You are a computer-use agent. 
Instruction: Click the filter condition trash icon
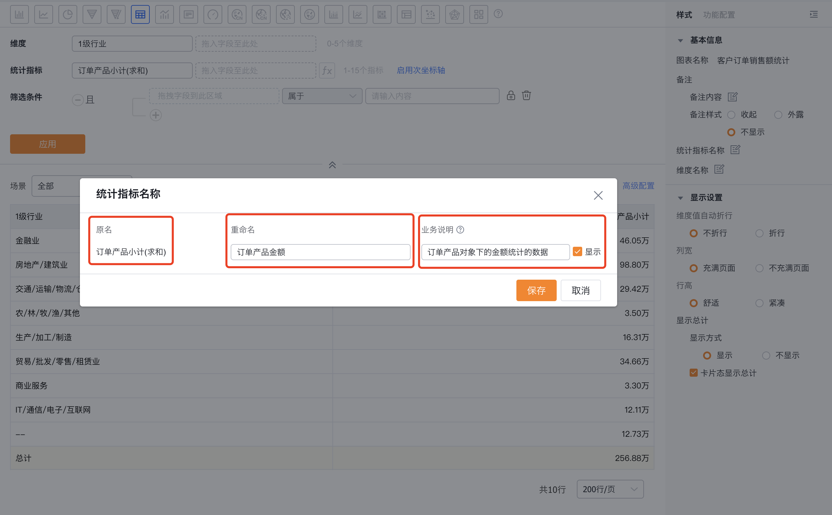coord(526,95)
